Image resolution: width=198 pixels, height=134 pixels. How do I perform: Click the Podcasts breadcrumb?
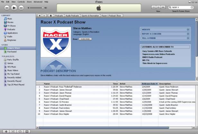tap(59, 16)
